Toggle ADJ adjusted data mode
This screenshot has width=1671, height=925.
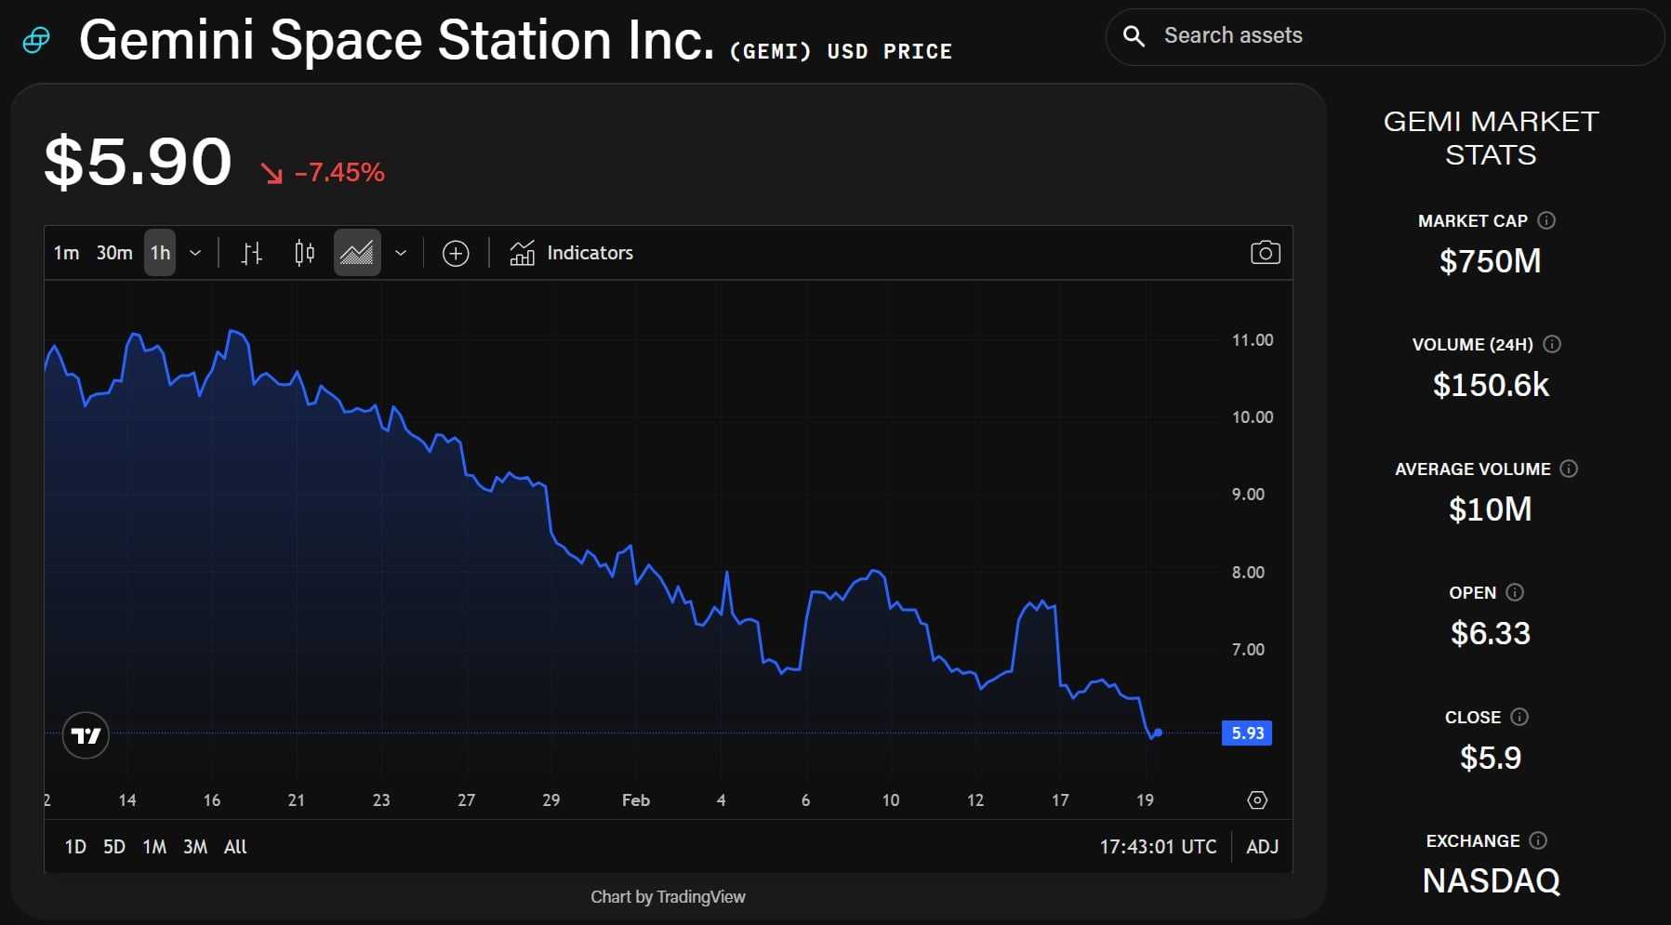tap(1261, 846)
